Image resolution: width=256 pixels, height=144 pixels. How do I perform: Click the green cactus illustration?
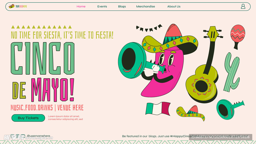[231, 71]
